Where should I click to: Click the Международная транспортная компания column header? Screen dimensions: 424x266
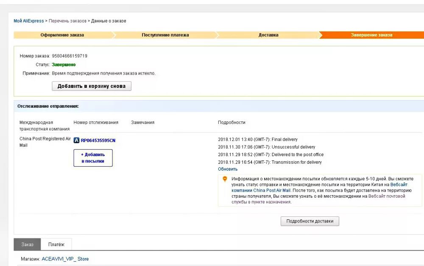[45, 126]
